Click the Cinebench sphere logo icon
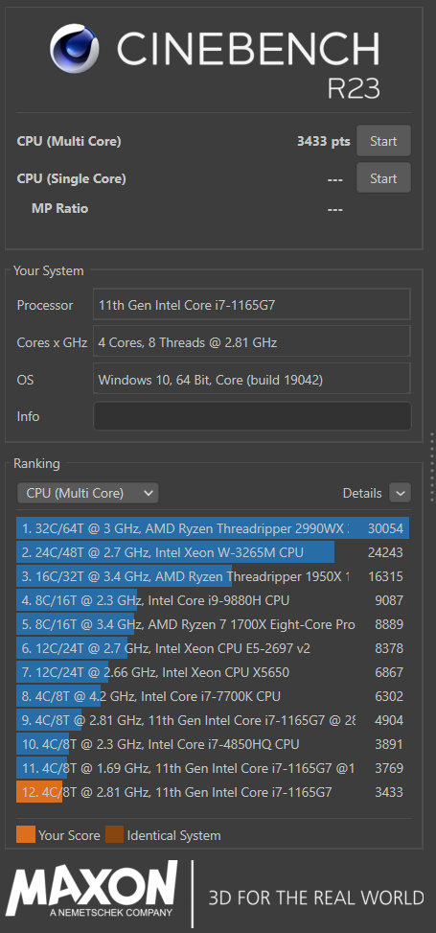This screenshot has height=933, width=436. tap(75, 48)
